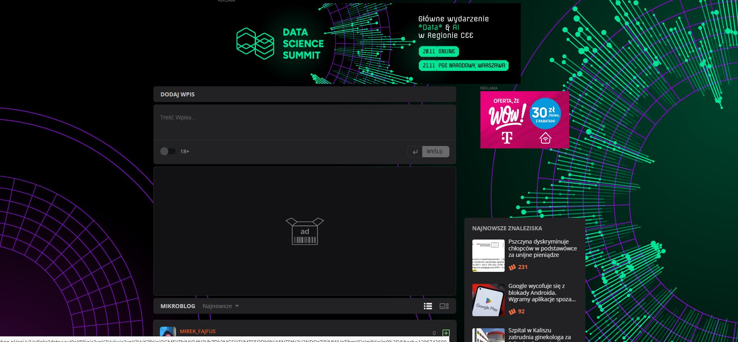Screen dimensions: 738x342
Task: Open MIREK_FAJFUS user profile link
Action: pos(197,331)
